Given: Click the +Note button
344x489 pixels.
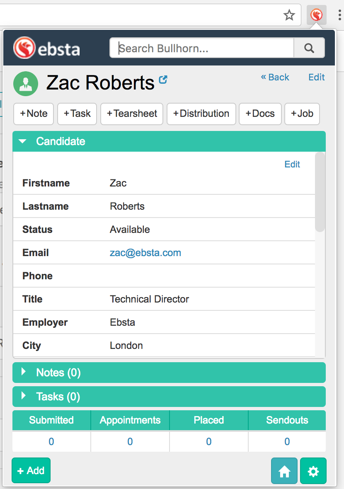Looking at the screenshot, I should coord(34,114).
